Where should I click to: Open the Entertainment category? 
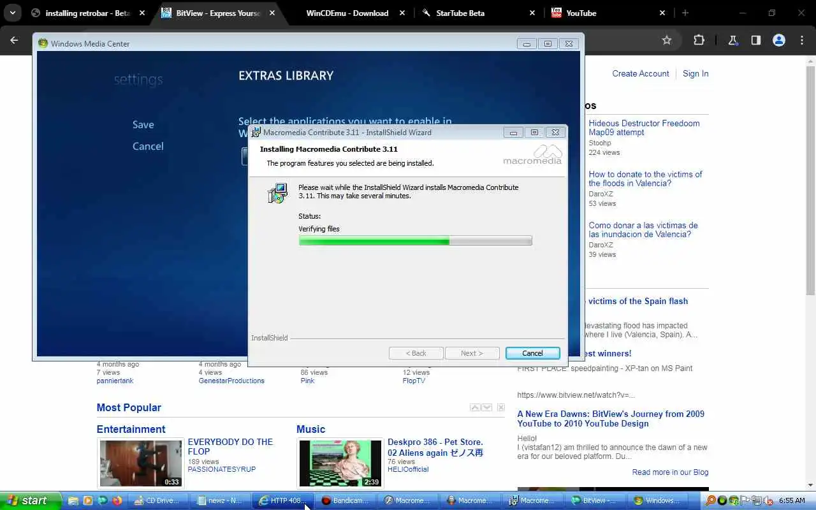(131, 429)
